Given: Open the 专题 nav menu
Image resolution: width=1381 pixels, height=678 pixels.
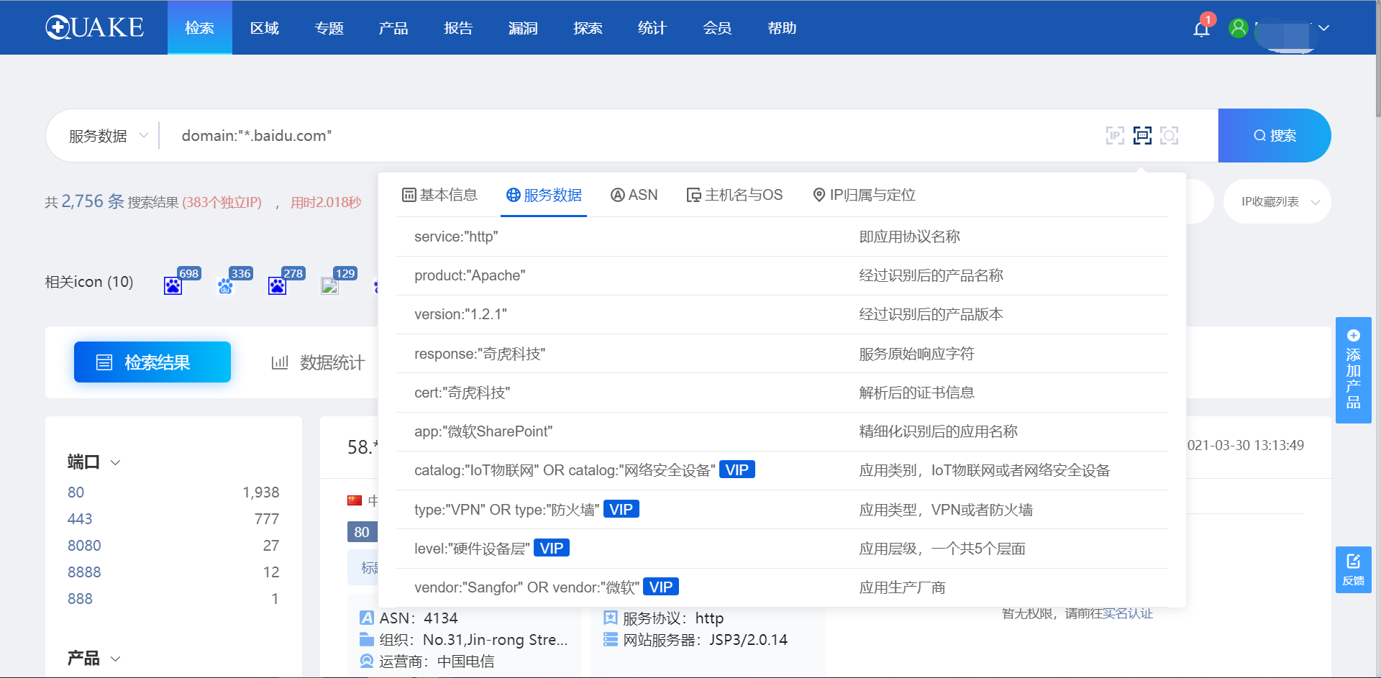Looking at the screenshot, I should [329, 27].
